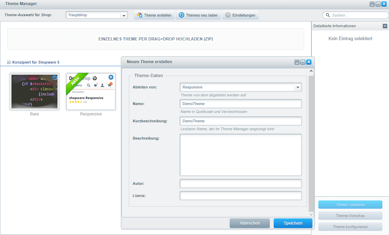The image size is (389, 235).
Task: Open Einstellungen via gear icon
Action: pyautogui.click(x=228, y=15)
